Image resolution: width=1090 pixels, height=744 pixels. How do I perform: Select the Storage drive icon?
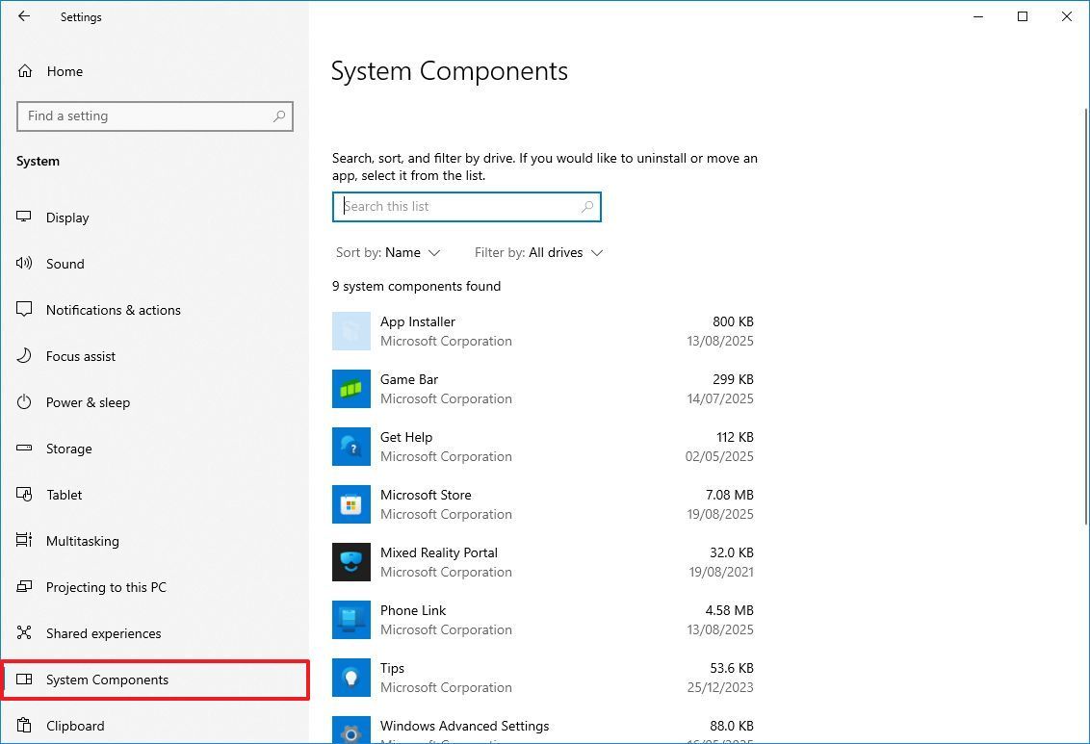[23, 449]
